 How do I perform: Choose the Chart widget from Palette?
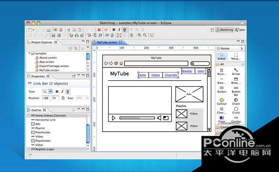(236, 101)
